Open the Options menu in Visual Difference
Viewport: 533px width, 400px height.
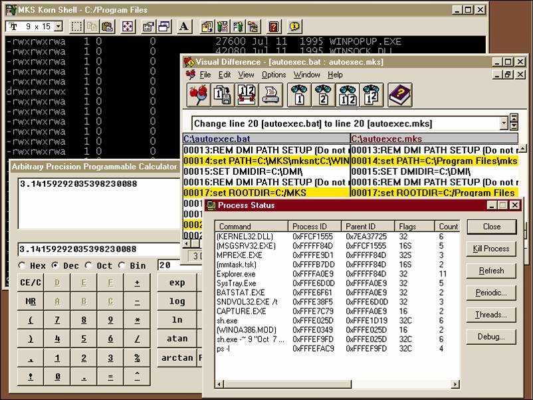[x=274, y=74]
